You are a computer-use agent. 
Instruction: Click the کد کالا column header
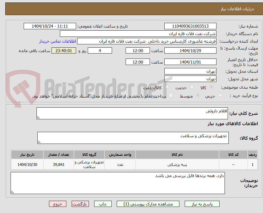233,154
